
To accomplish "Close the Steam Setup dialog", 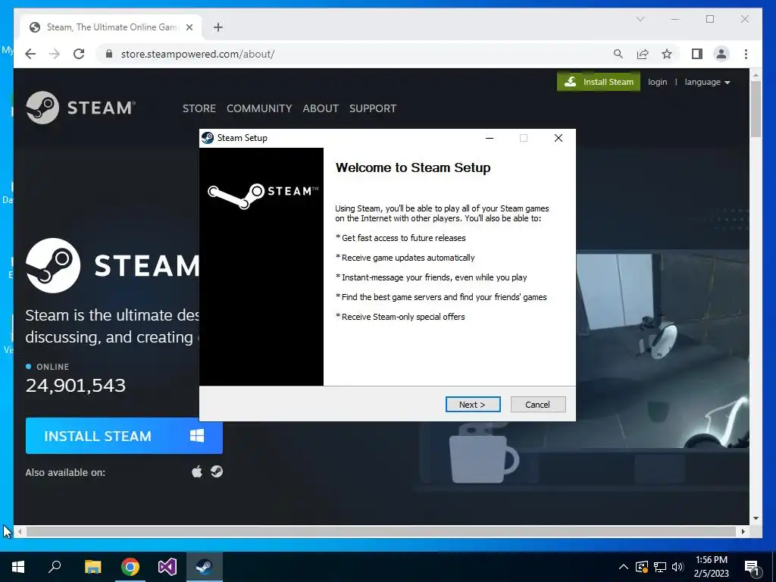I will pyautogui.click(x=559, y=138).
